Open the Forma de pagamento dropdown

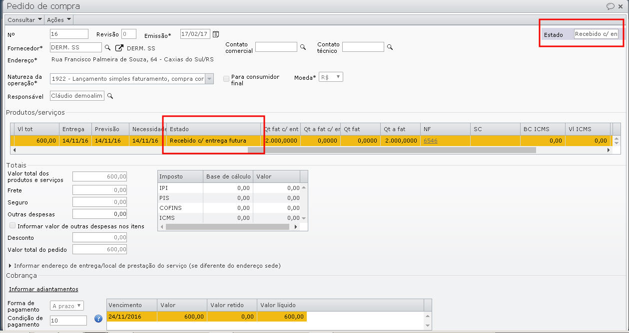pyautogui.click(x=67, y=306)
